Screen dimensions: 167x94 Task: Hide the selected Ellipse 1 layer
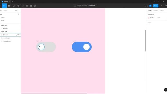19,35
